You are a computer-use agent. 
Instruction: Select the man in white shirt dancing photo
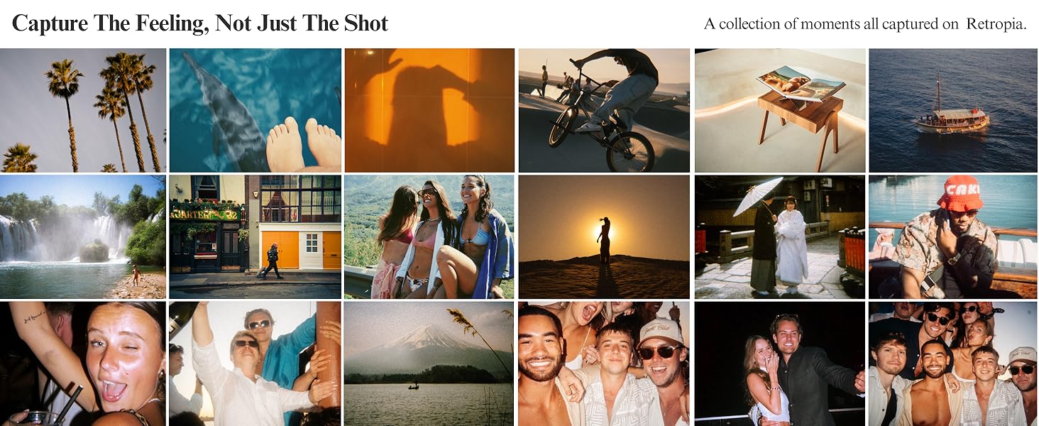point(255,364)
